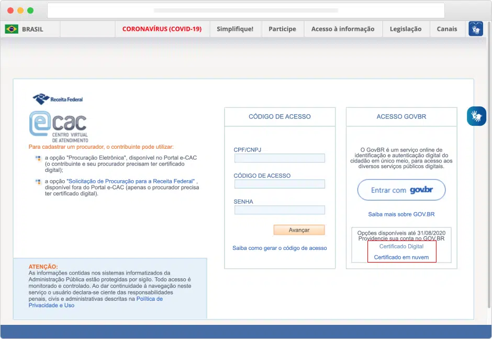
Task: Click the macOS green maximize button
Action: tap(30, 10)
